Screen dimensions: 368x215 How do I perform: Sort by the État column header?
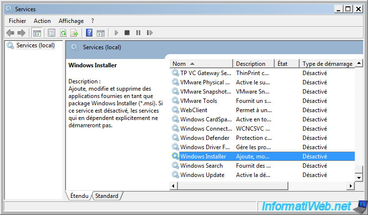[x=287, y=64]
